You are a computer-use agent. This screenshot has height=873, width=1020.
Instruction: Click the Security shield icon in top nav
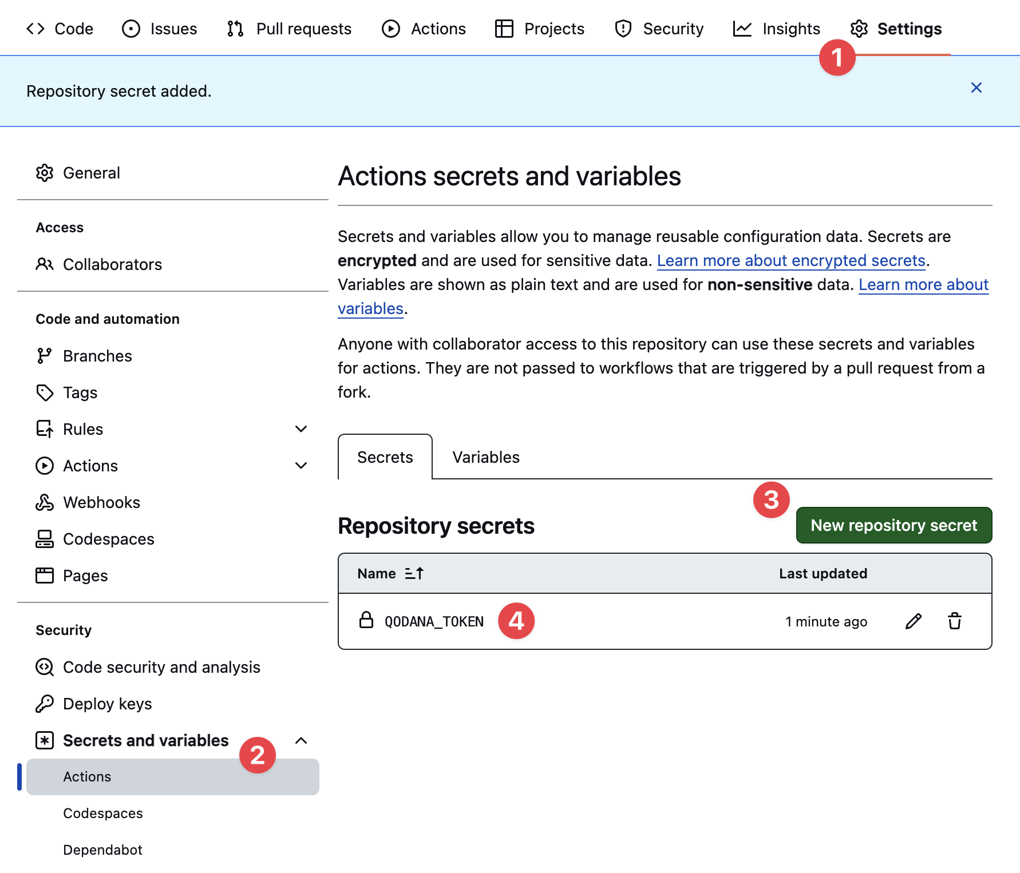click(x=623, y=29)
